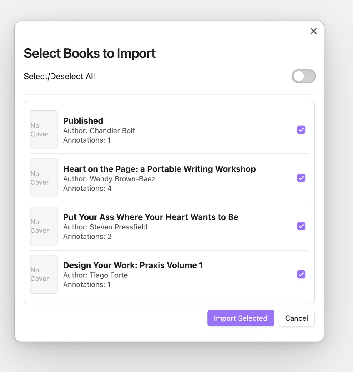Click the Cancel button
The height and width of the screenshot is (372, 353).
[296, 318]
